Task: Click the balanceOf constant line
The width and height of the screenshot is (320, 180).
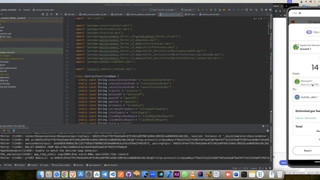Action: coord(111,94)
